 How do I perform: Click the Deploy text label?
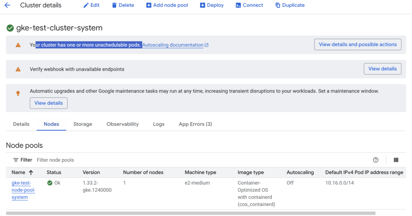215,5
